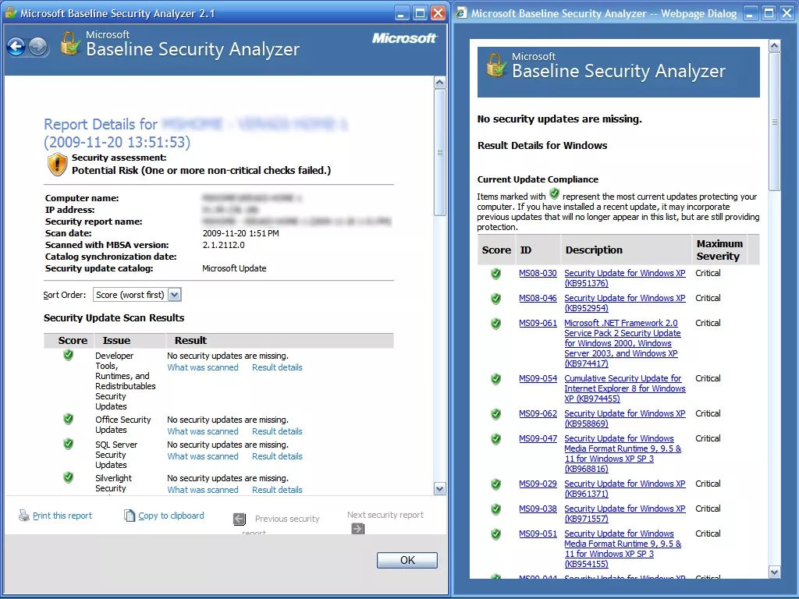Viewport: 799px width, 599px height.
Task: Open the Sort Order dropdown
Action: pos(137,295)
